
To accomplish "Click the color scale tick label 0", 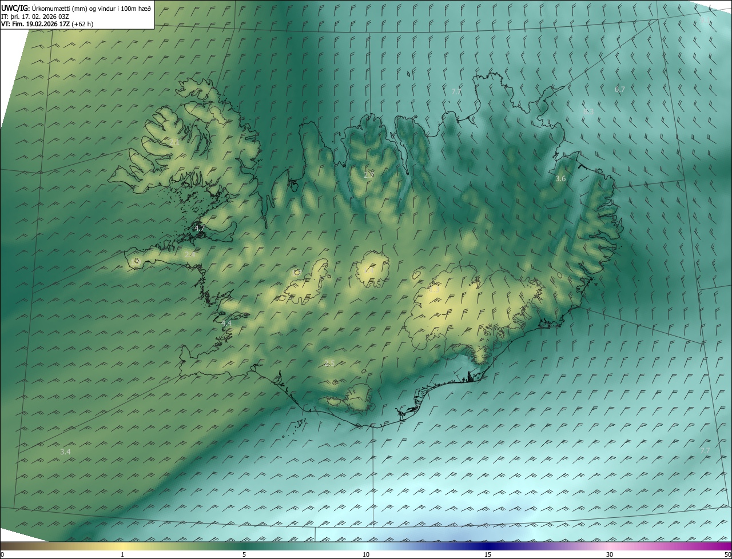I will point(2,555).
